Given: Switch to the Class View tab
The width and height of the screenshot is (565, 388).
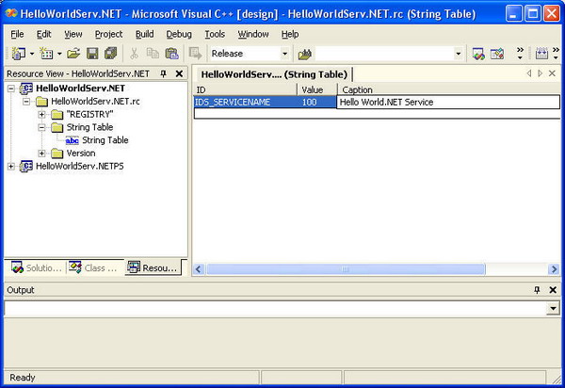Looking at the screenshot, I should tap(93, 268).
